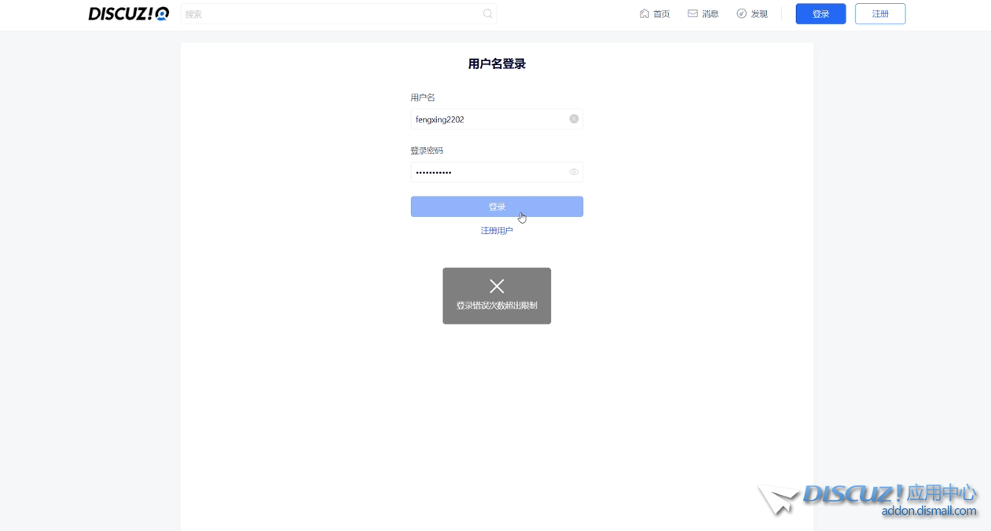Clear the username field with the X icon
Screen dimensions: 991x531
pos(574,119)
